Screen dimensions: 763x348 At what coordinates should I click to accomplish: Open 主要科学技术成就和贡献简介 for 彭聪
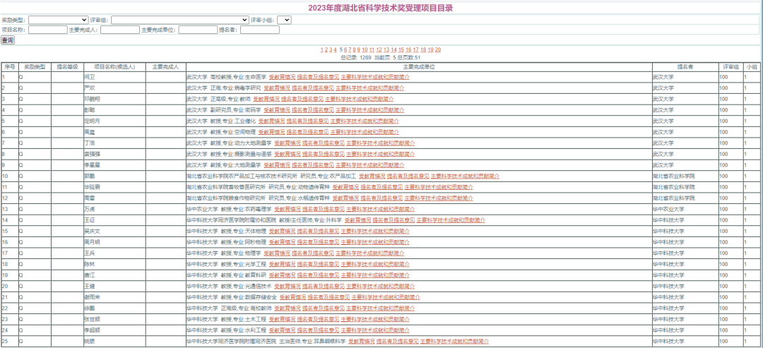coord(369,110)
